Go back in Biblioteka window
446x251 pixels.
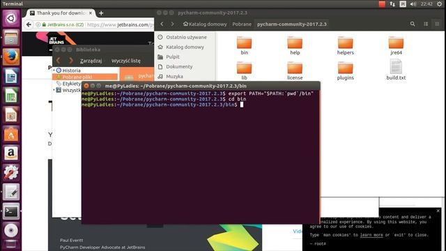point(59,61)
